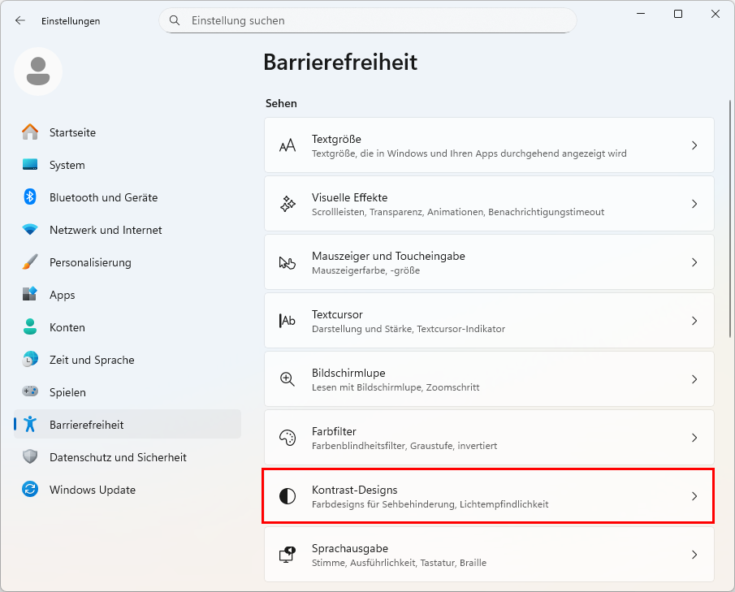The height and width of the screenshot is (592, 735).
Task: Open Kontrast-Designs via its chevron
Action: [x=694, y=496]
